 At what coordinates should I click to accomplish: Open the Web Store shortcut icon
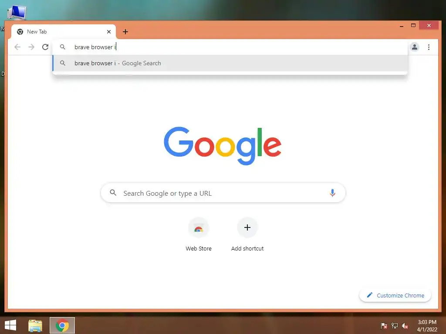pyautogui.click(x=199, y=228)
